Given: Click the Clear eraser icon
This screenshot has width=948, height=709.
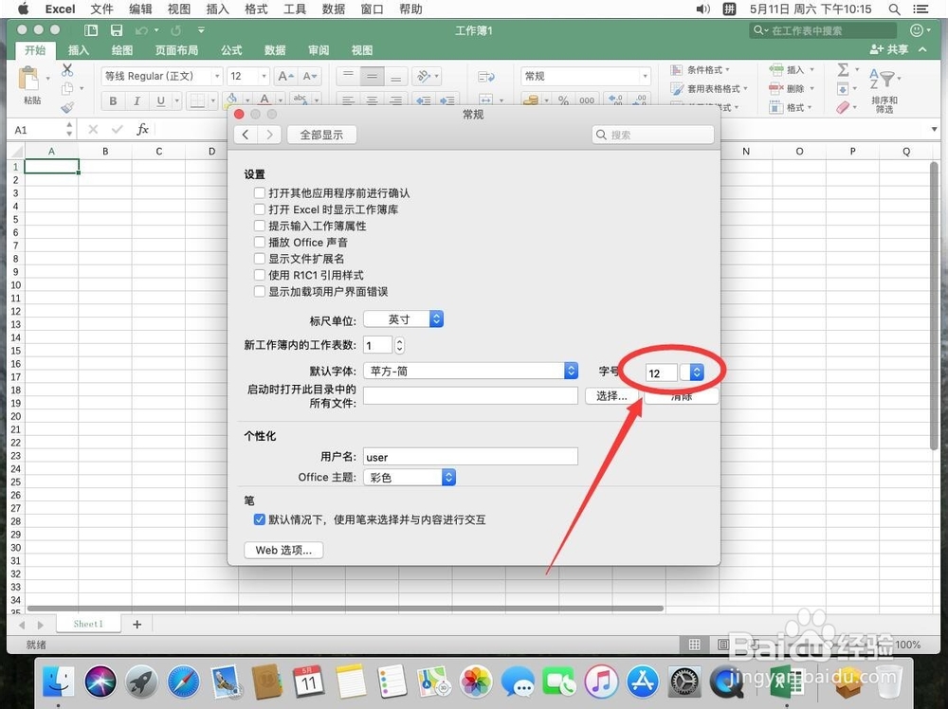Looking at the screenshot, I should [843, 108].
